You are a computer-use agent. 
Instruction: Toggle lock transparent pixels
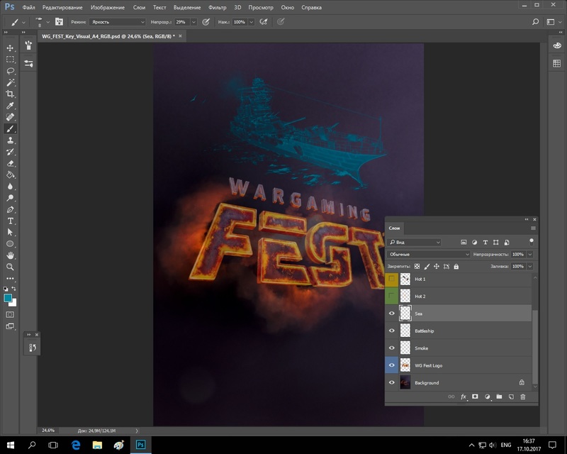coord(417,267)
